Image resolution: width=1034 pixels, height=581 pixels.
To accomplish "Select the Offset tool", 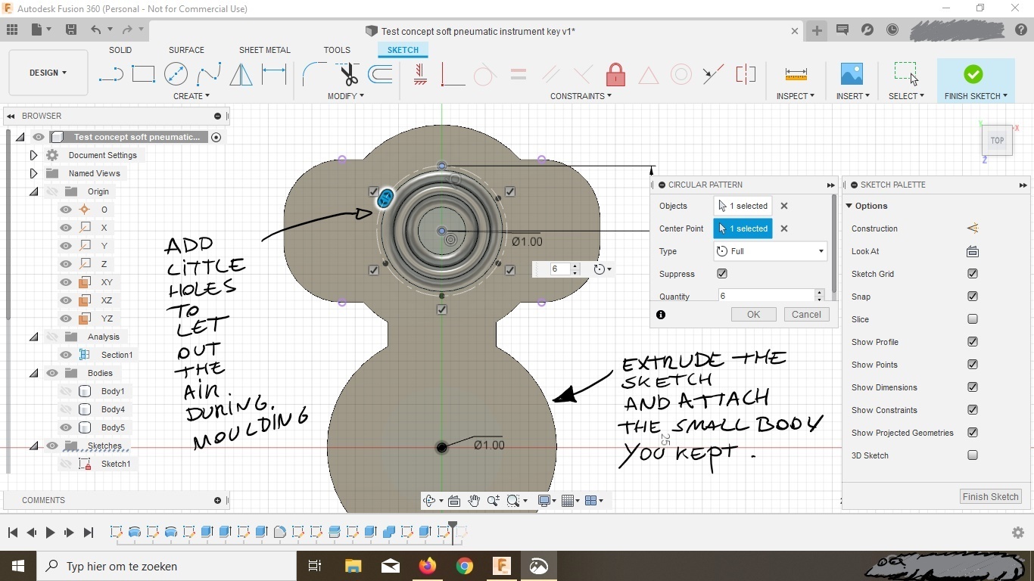I will [x=380, y=74].
